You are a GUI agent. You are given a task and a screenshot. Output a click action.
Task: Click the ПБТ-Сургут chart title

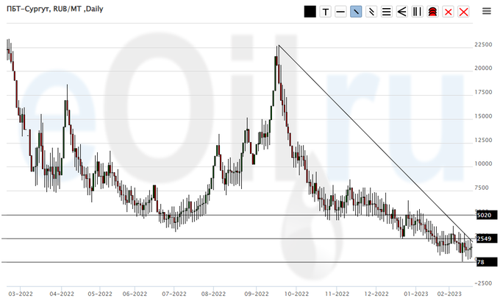[x=54, y=9]
